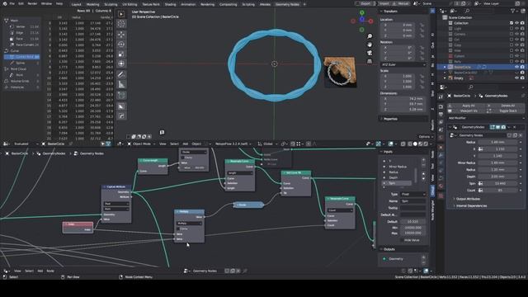
Task: Switch to the UV Editing workspace tab
Action: click(130, 4)
